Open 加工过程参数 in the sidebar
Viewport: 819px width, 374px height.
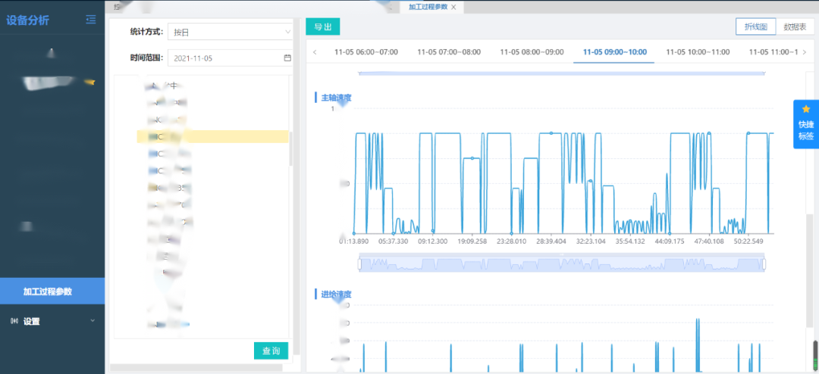pyautogui.click(x=47, y=291)
